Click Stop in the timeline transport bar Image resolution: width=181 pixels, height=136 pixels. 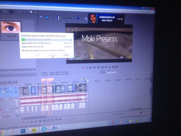click(x=44, y=121)
